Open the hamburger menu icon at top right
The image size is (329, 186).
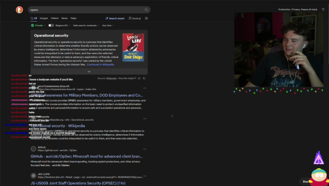coord(323,9)
